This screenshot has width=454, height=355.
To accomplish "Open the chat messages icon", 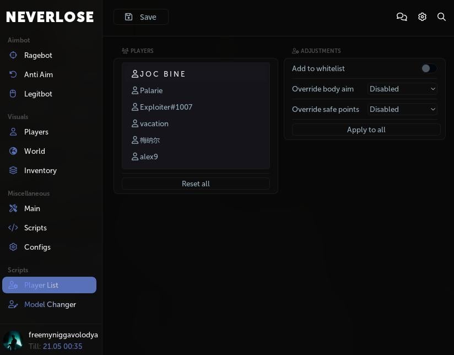I will 402,17.
